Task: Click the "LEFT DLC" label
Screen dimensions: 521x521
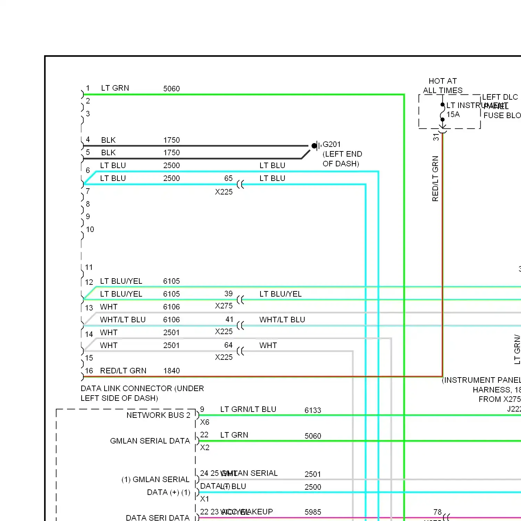Action: tap(500, 97)
